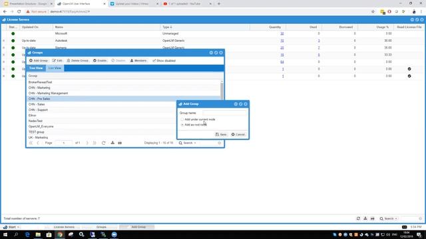Click the Groups list vertical scrollbar
Viewport: 426px width, 239px height.
point(222,92)
